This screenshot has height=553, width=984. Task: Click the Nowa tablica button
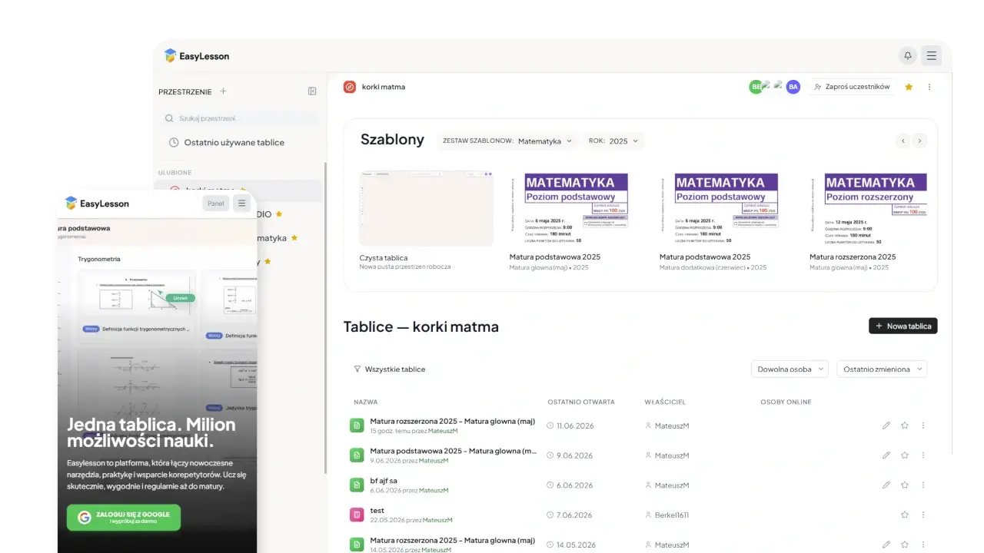tap(903, 326)
